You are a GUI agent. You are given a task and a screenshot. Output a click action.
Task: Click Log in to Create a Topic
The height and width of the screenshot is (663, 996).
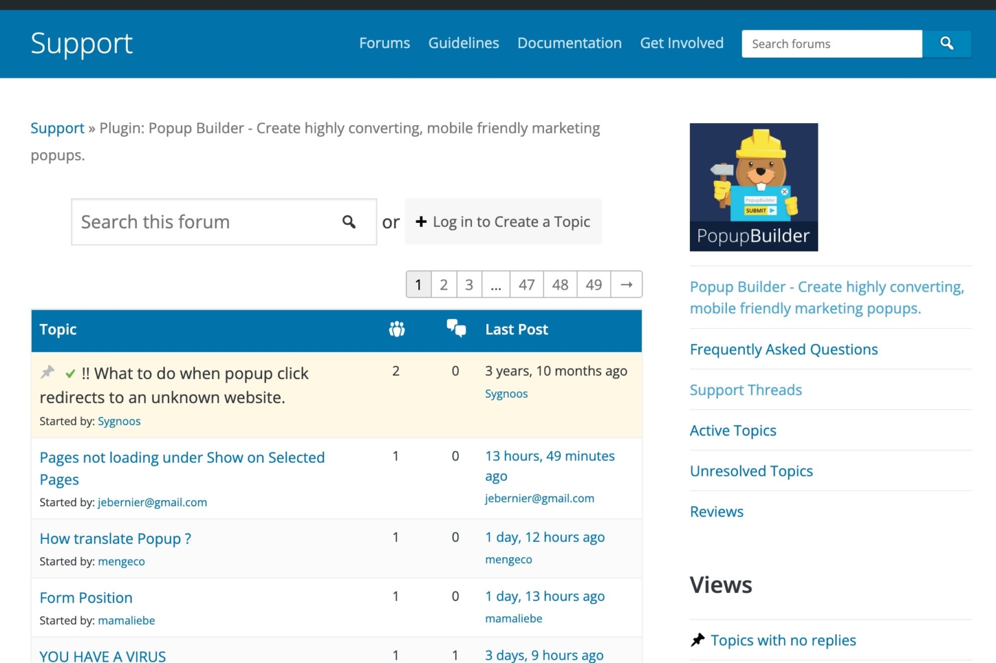[504, 222]
